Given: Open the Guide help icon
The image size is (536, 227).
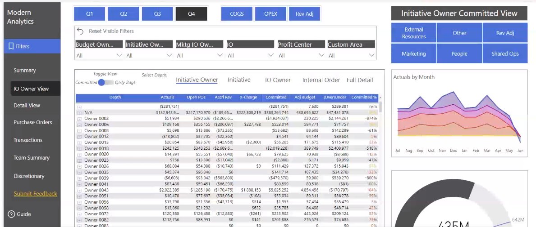Looking at the screenshot, I should click(x=11, y=214).
